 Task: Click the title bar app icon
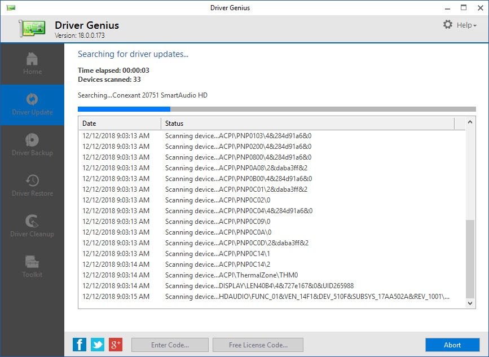[x=11, y=8]
